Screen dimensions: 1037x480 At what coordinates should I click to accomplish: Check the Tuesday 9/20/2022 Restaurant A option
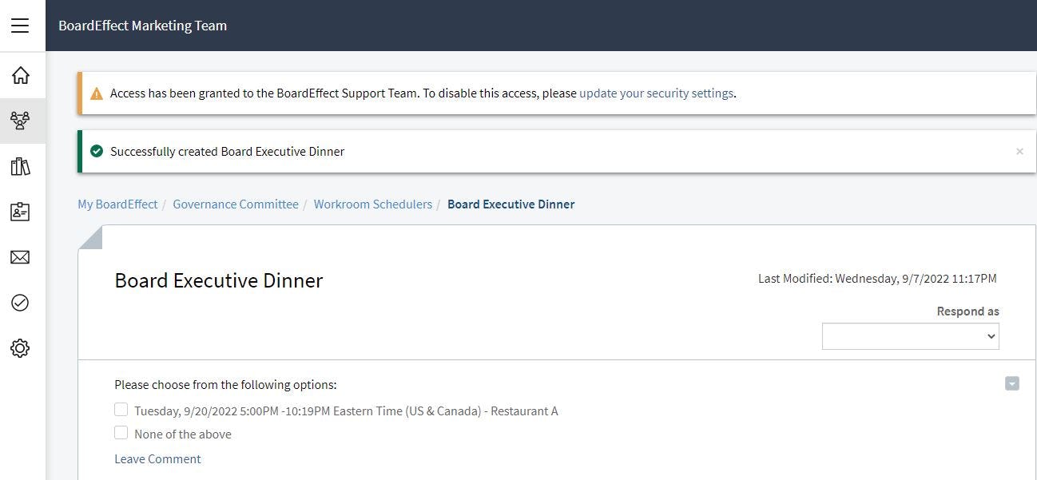tap(121, 410)
